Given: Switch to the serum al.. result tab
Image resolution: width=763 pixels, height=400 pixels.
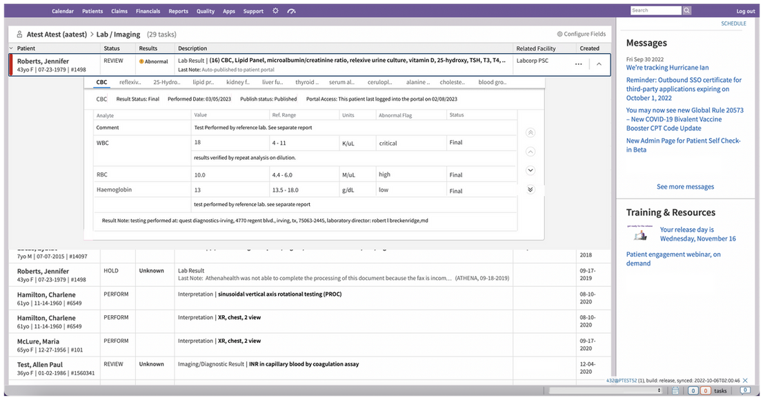Looking at the screenshot, I should (x=341, y=82).
